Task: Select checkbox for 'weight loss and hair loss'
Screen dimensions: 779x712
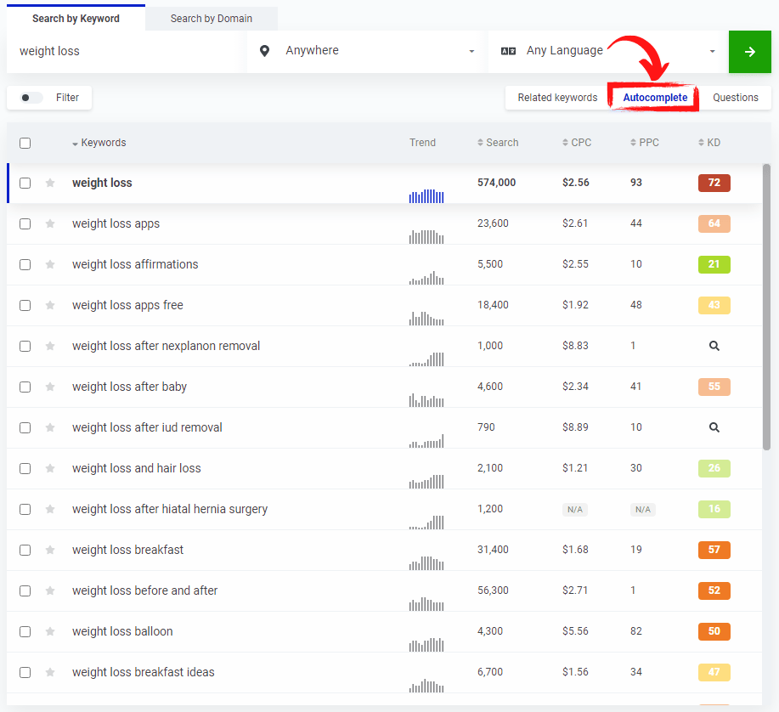Action: [25, 468]
